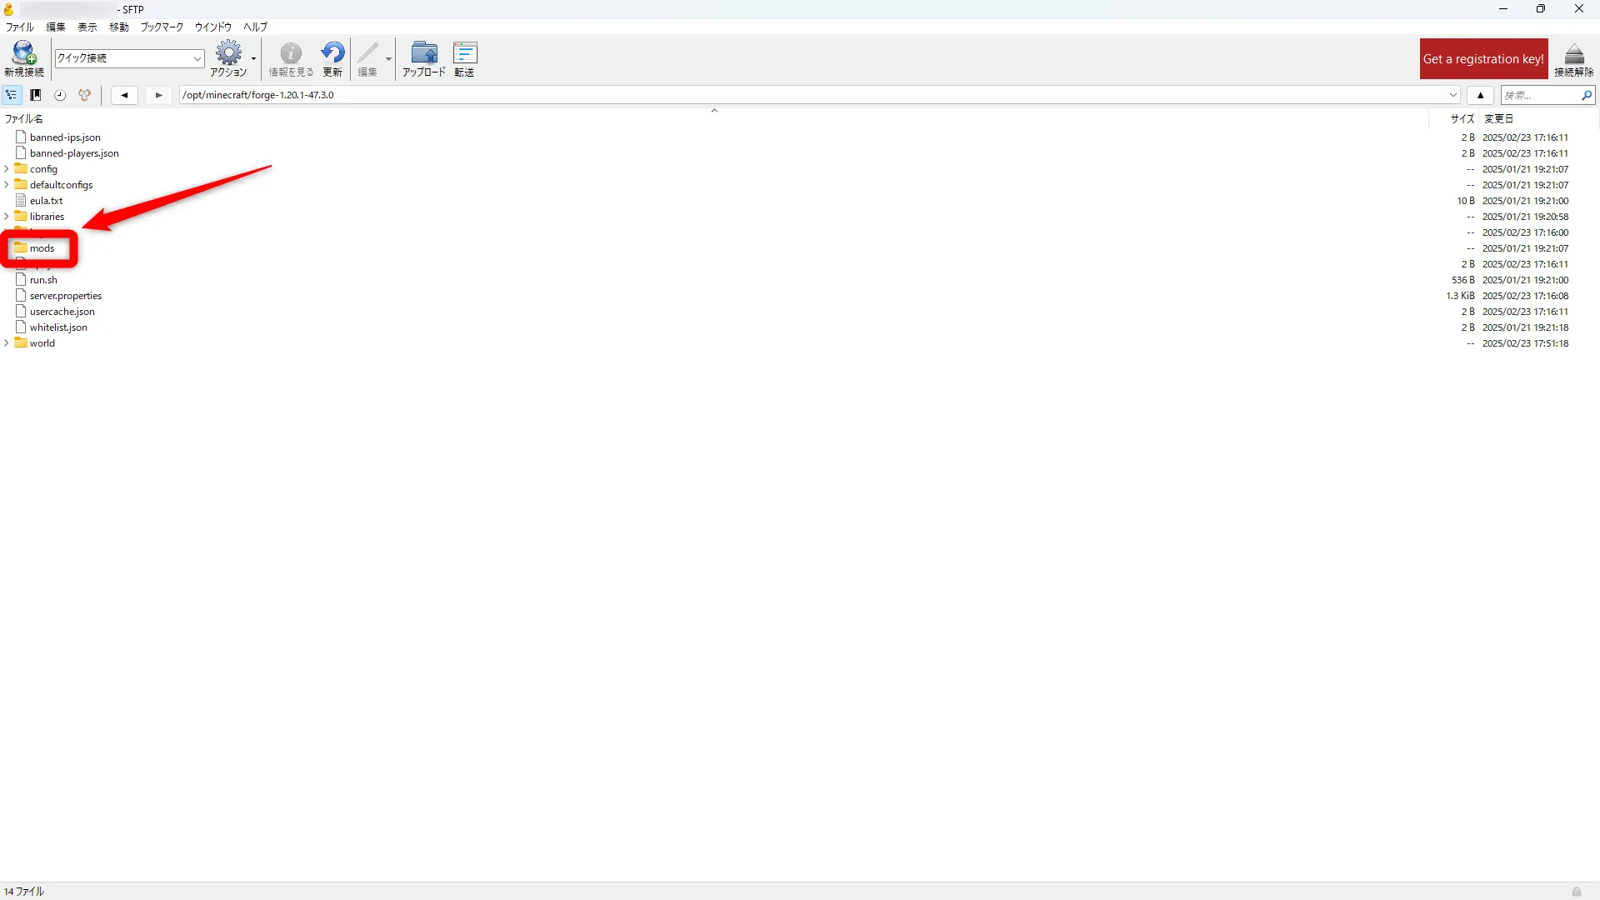Go back with the left arrow button
The width and height of the screenshot is (1600, 900).
(x=124, y=95)
